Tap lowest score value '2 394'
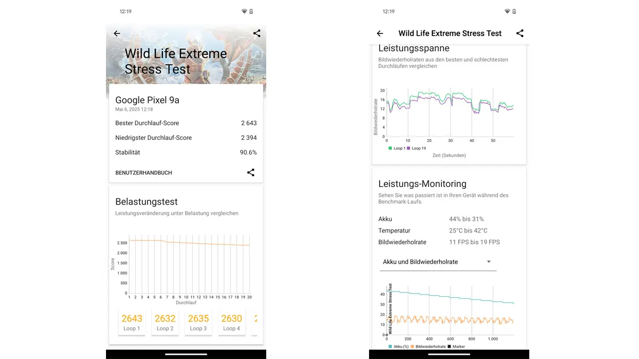The height and width of the screenshot is (359, 639). (249, 138)
